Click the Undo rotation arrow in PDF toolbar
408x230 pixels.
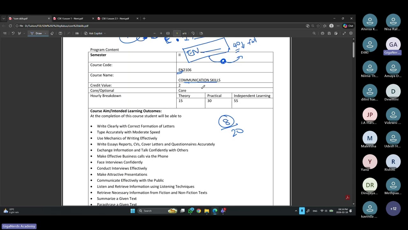tap(13, 33)
